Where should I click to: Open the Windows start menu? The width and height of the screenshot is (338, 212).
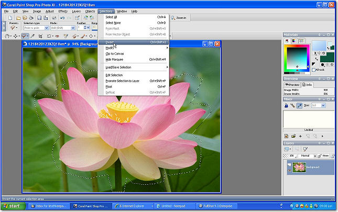[x=13, y=206]
